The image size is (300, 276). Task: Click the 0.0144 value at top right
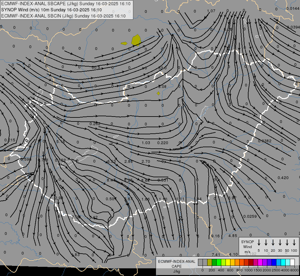[293, 9]
